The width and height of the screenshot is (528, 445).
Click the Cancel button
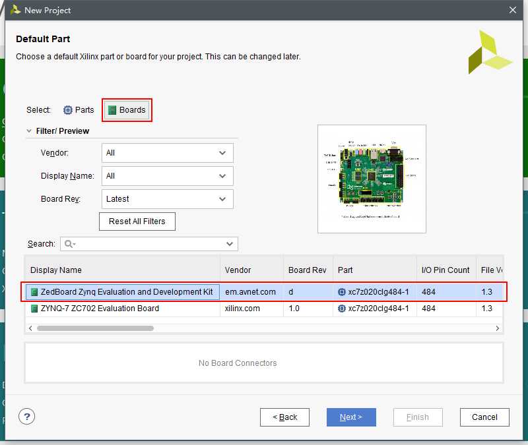tap(484, 417)
